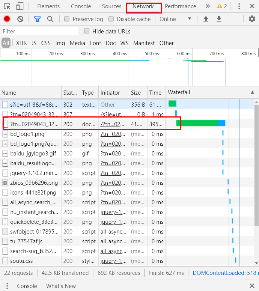Open the drawer's three-dot menu
Image resolution: width=259 pixels, height=291 pixels.
tap(7, 286)
